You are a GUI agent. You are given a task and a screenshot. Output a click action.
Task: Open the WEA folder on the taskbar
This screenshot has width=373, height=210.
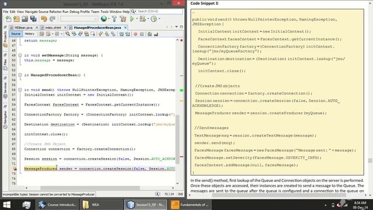click(101, 205)
